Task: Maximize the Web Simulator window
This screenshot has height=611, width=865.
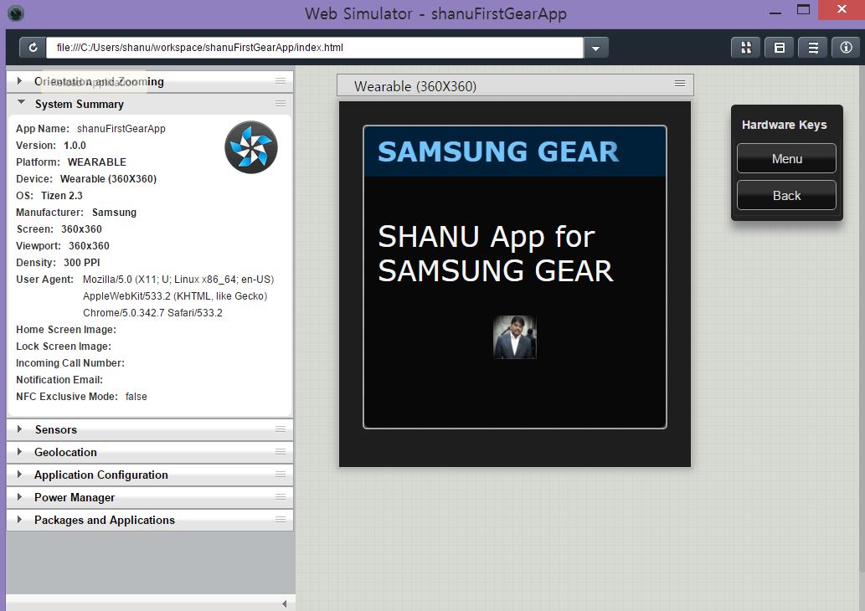Action: (x=803, y=9)
